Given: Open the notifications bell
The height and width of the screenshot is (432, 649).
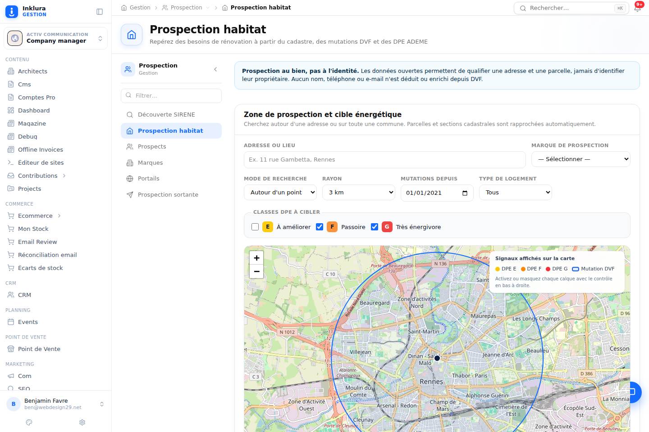Looking at the screenshot, I should tap(637, 8).
